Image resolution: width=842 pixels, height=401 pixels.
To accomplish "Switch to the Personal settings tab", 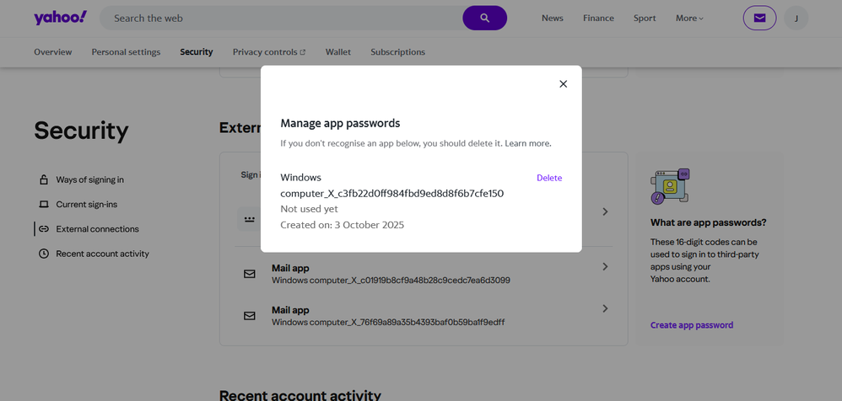I will pos(126,52).
